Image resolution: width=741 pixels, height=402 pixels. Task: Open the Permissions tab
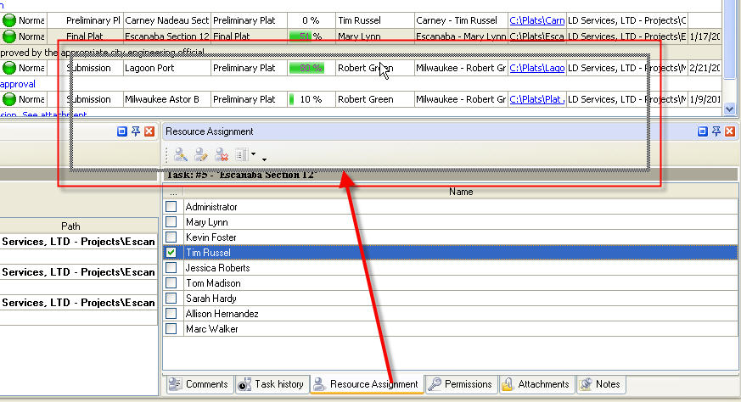461,384
